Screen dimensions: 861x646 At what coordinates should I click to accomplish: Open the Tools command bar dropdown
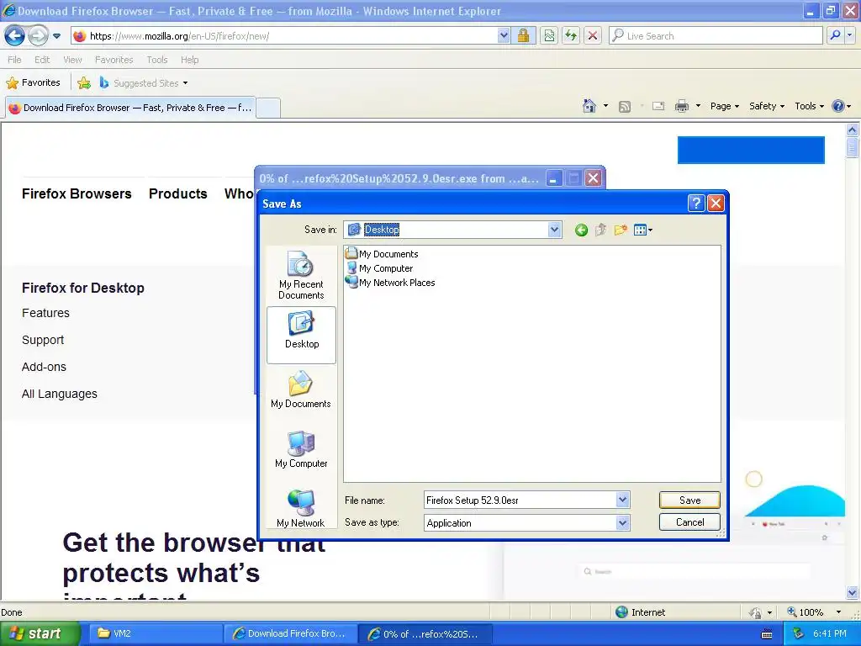[809, 107]
